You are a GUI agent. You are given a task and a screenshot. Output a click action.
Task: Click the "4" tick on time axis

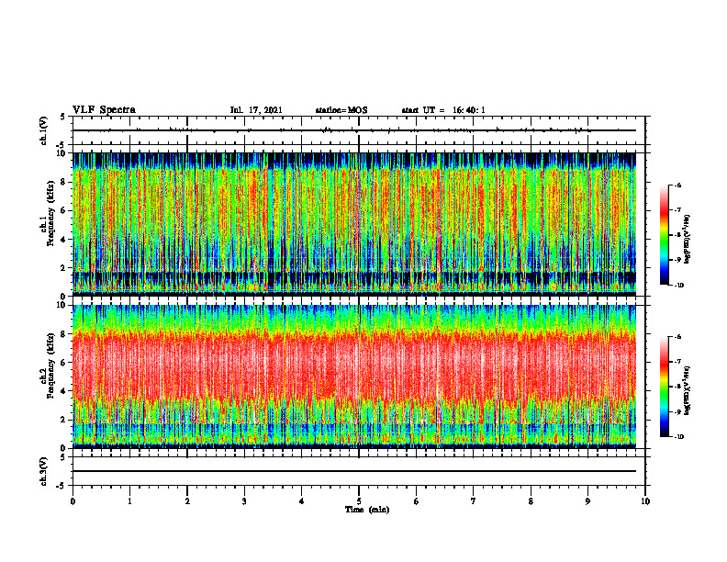tap(302, 501)
